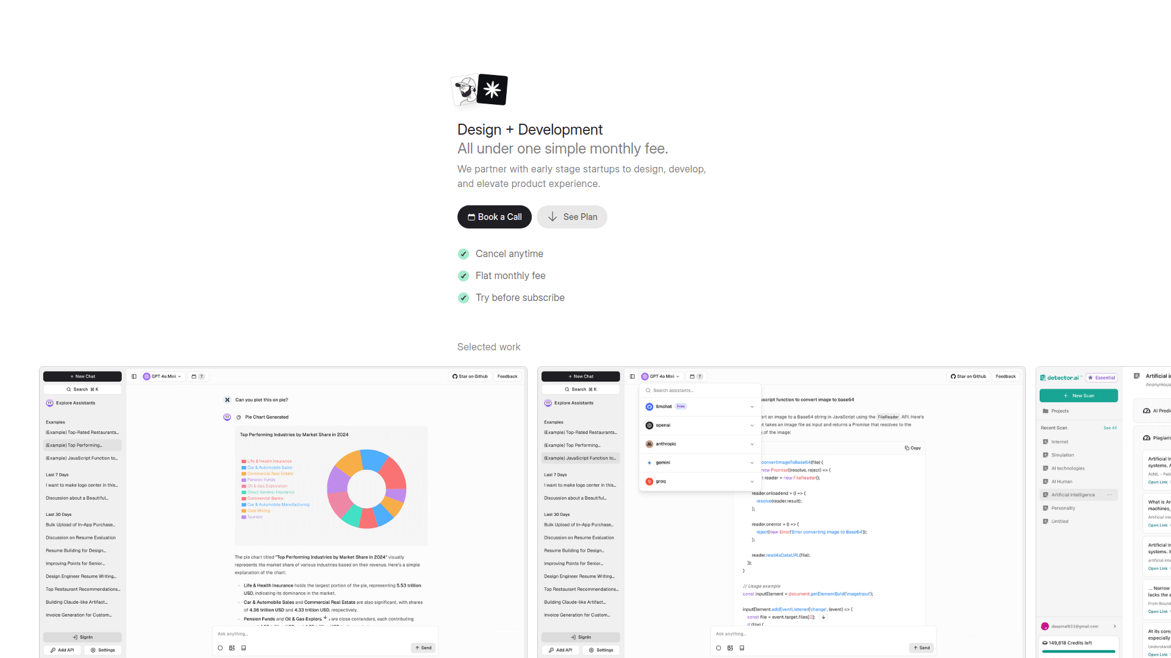Click the black asterisk logo tile

(x=493, y=90)
